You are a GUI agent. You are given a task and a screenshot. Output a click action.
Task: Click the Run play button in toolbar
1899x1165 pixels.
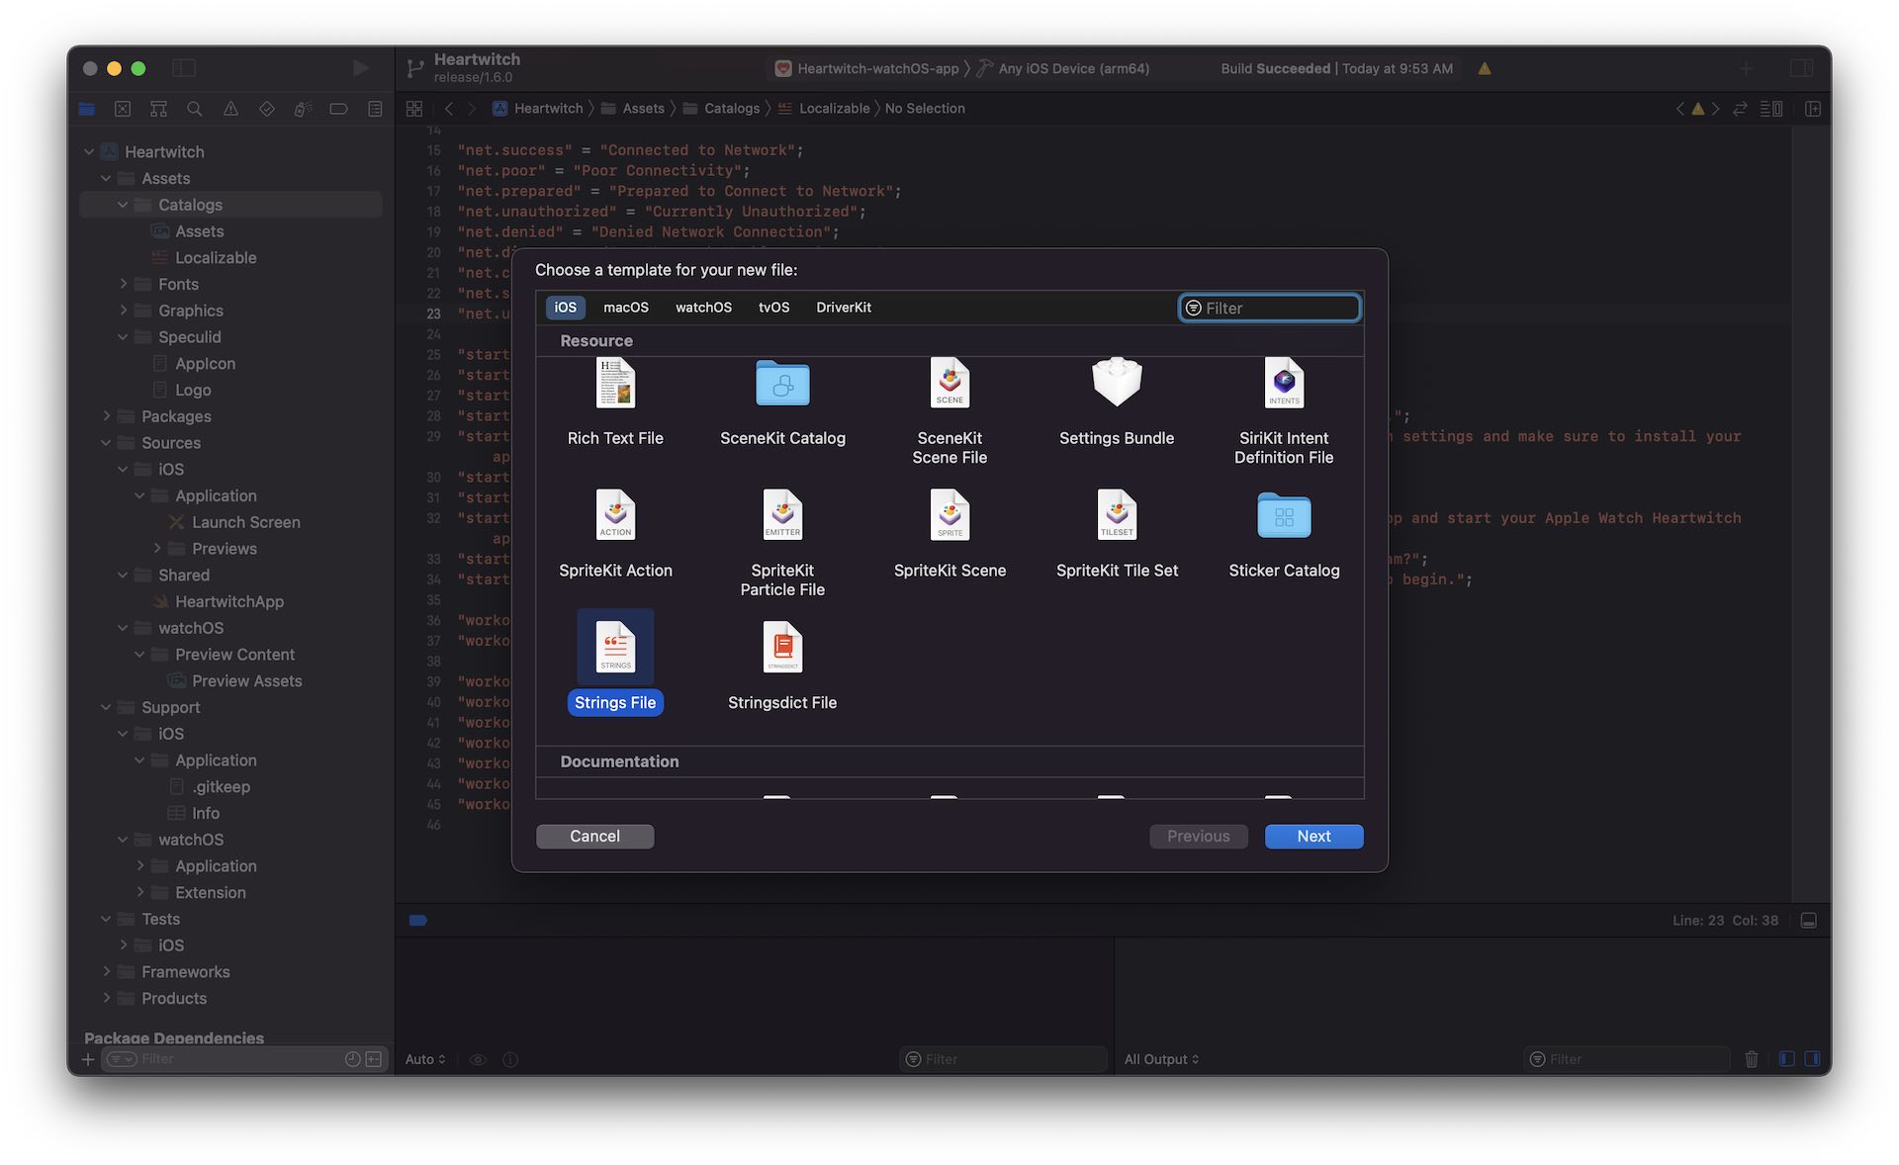(360, 68)
